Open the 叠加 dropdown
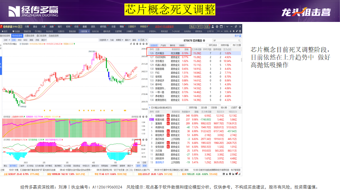 tap(128, 40)
